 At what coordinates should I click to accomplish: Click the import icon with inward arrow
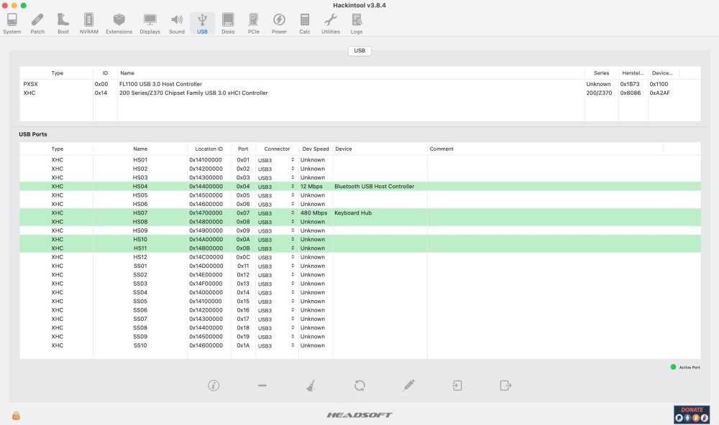tap(457, 386)
